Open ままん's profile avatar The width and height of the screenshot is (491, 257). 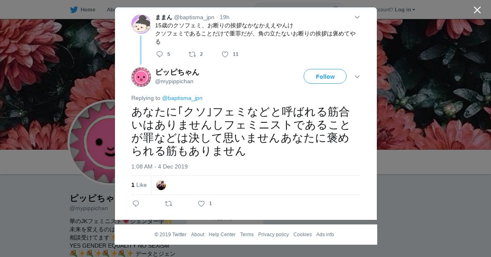pyautogui.click(x=141, y=24)
